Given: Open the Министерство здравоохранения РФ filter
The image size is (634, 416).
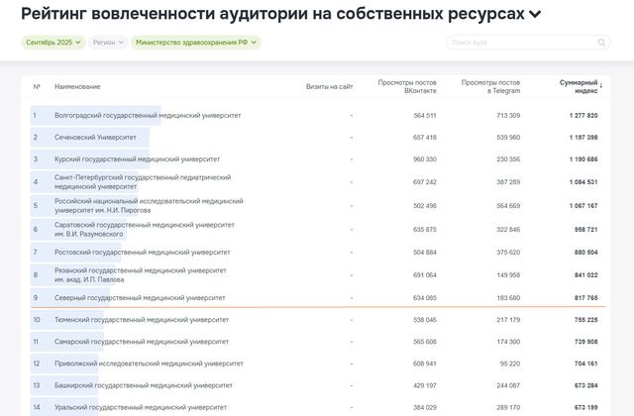Looking at the screenshot, I should coord(195,43).
